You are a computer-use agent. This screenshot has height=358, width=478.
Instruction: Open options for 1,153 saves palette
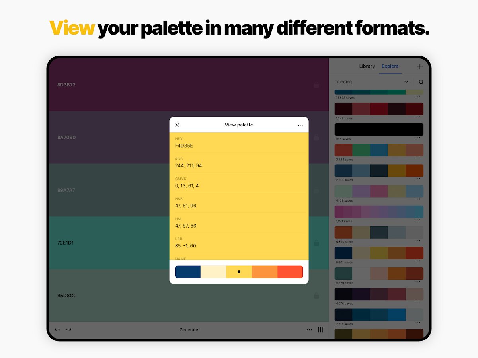418,220
